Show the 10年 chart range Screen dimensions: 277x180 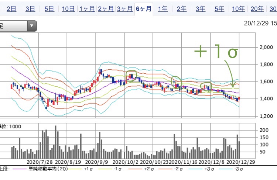(238, 8)
